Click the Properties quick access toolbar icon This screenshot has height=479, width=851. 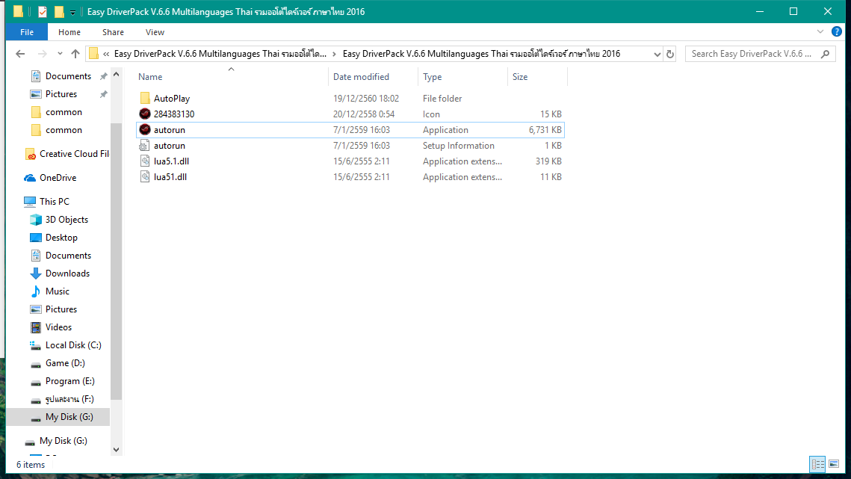pyautogui.click(x=43, y=11)
